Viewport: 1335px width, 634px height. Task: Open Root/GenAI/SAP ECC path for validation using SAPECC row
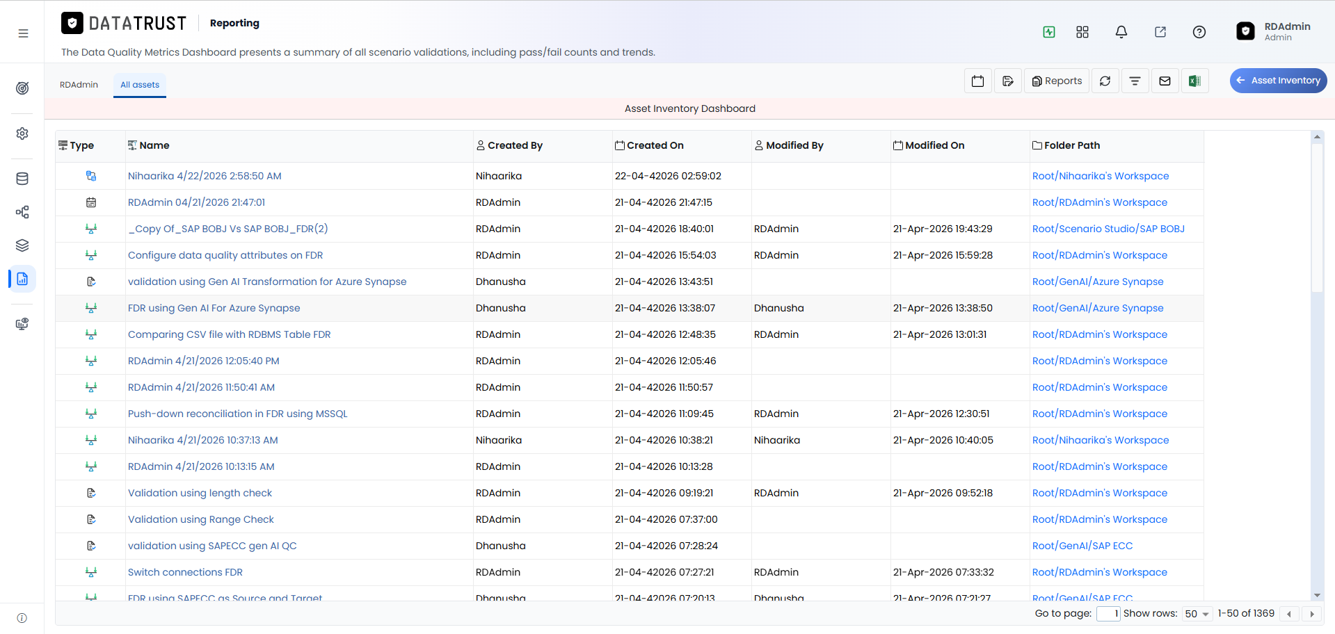[x=1082, y=546]
